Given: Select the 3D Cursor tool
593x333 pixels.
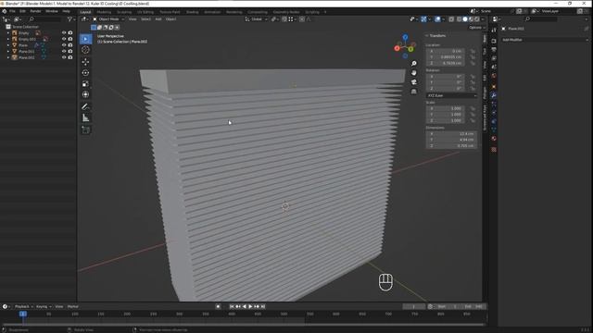Looking at the screenshot, I should tap(86, 50).
